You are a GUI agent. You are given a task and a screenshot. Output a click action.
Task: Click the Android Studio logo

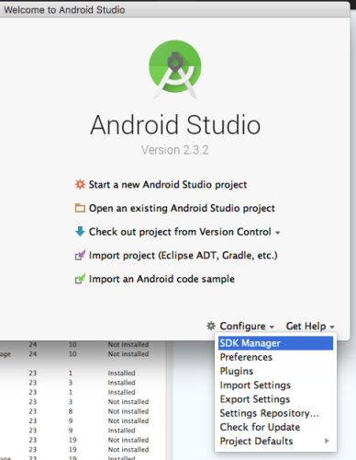pyautogui.click(x=175, y=69)
